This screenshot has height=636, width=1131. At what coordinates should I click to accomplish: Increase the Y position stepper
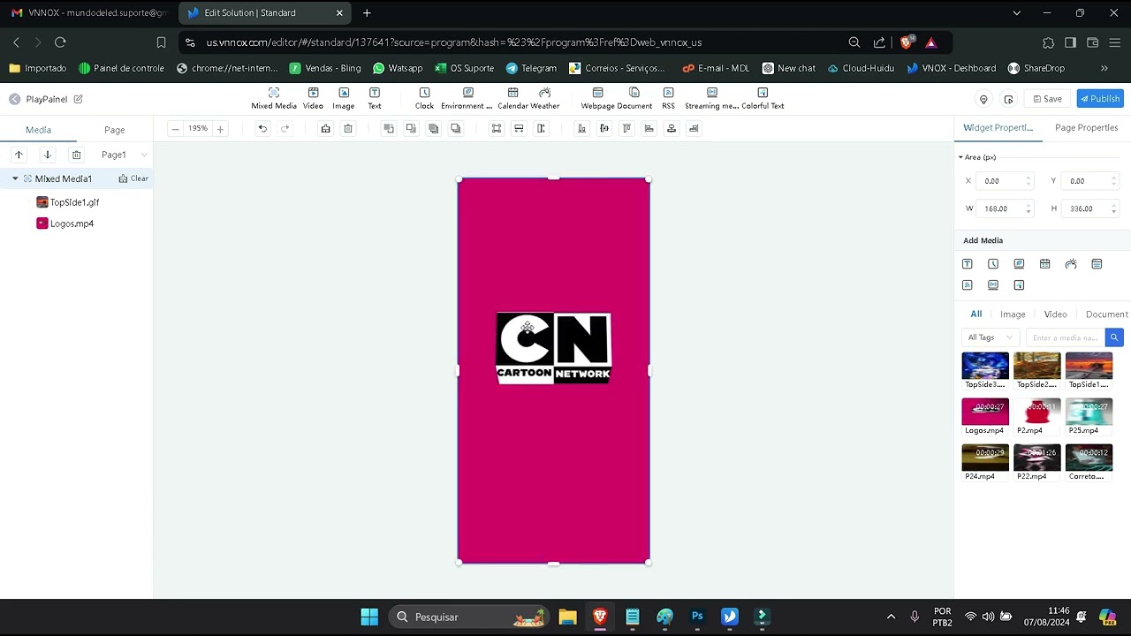click(x=1113, y=178)
